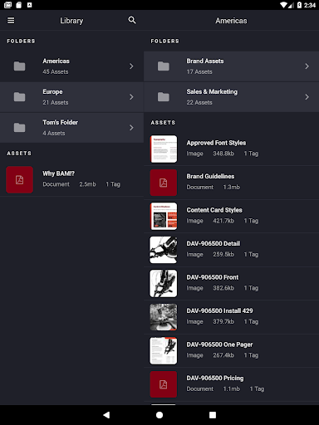This screenshot has width=319, height=425.
Task: Click the 22 Assets count text
Action: tap(199, 102)
